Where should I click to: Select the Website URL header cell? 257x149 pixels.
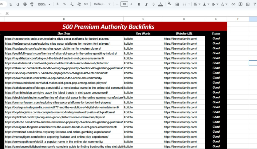(x=184, y=34)
